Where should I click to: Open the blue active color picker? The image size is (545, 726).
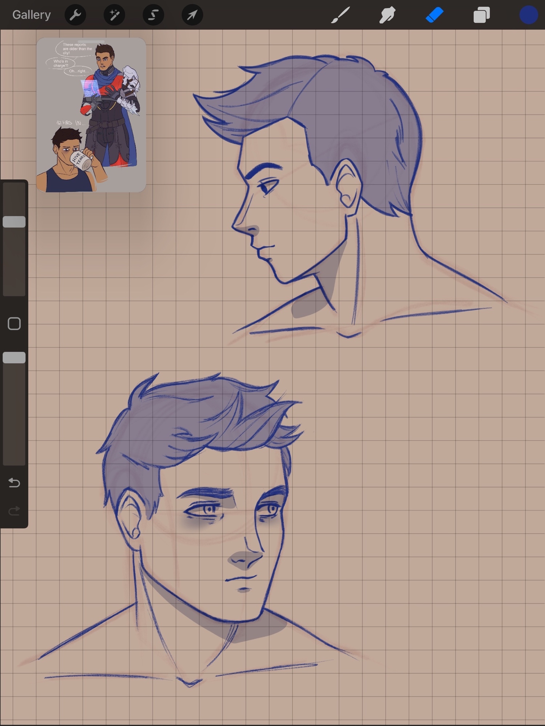pos(528,15)
